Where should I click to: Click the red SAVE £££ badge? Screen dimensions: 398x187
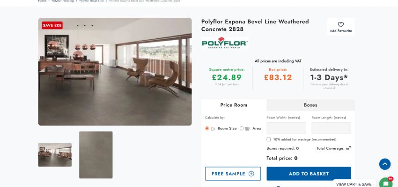pyautogui.click(x=52, y=25)
